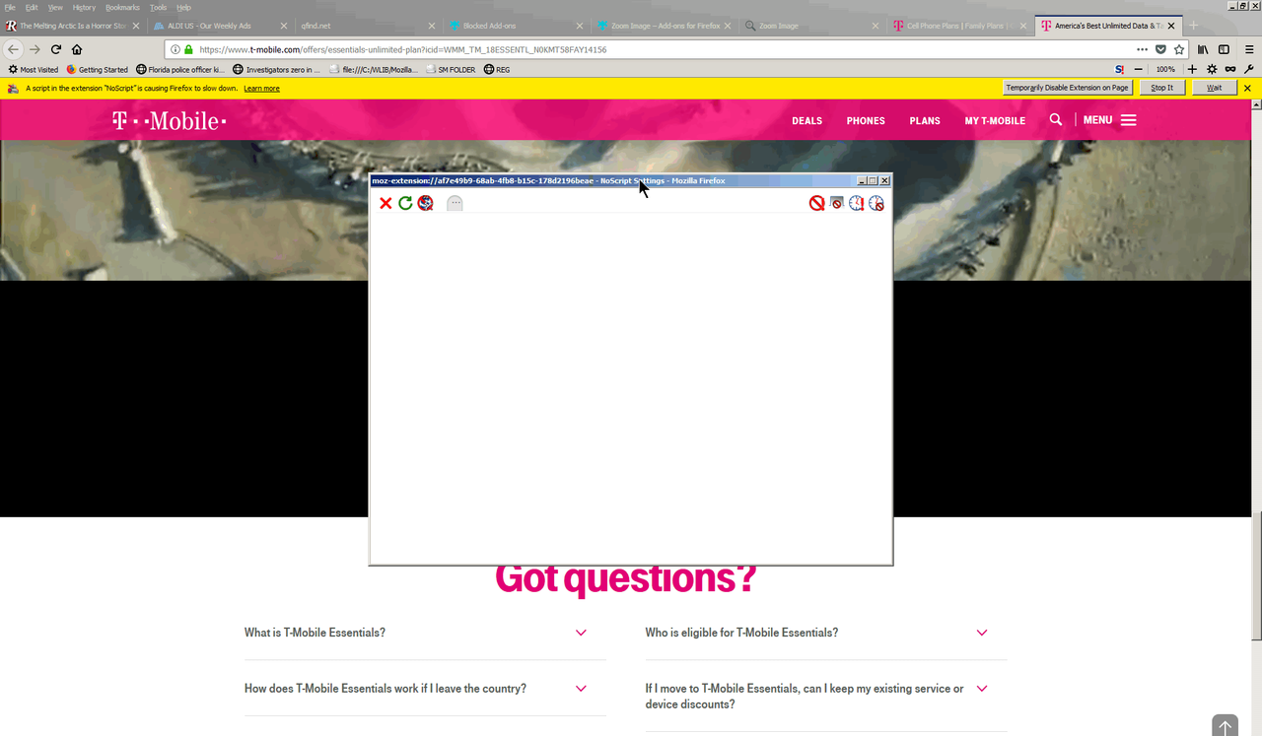Image resolution: width=1262 pixels, height=736 pixels.
Task: Open the View menu
Action: point(55,7)
